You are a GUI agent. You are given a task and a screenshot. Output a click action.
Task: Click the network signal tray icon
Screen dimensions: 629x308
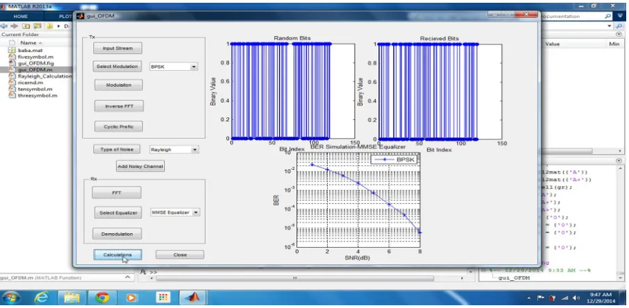(565, 298)
